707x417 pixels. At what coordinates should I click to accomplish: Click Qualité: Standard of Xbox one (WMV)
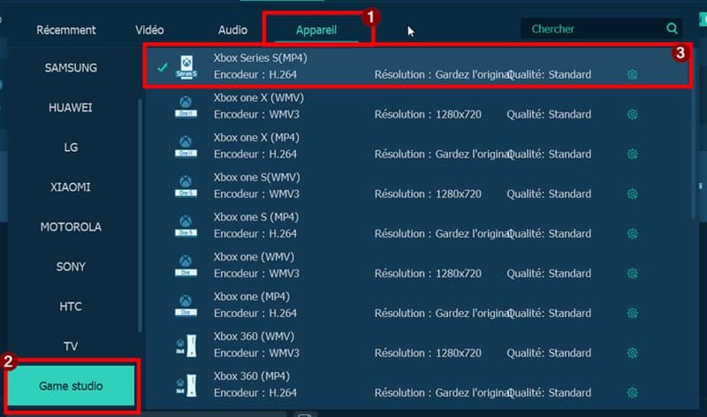(x=549, y=274)
